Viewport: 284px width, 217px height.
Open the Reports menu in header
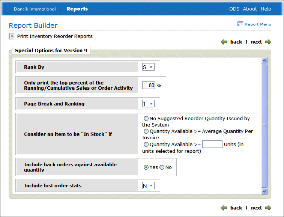coord(77,9)
